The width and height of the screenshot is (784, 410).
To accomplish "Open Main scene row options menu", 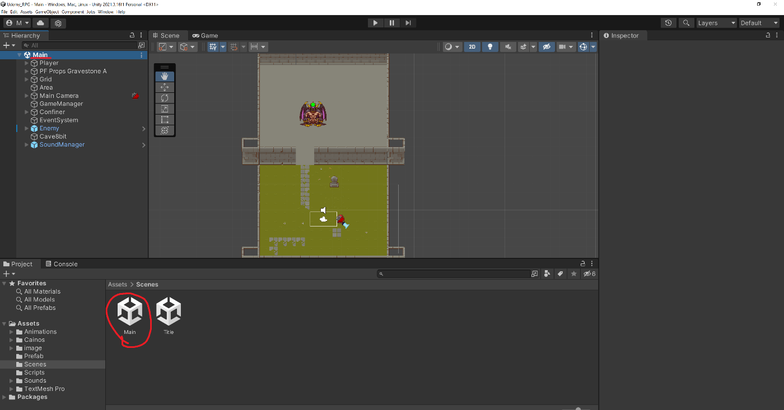I will click(141, 55).
